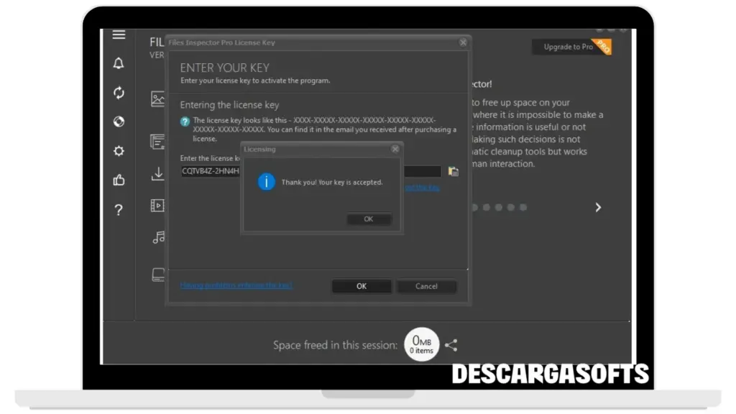
Task: Click the refresh arrows icon in sidebar
Action: 119,93
